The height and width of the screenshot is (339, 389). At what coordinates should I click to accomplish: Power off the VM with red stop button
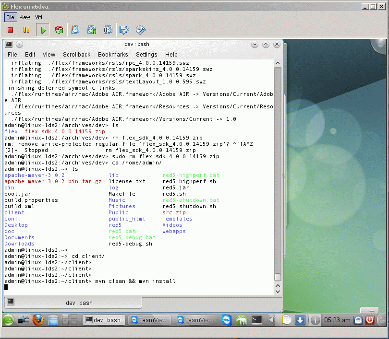point(10,30)
